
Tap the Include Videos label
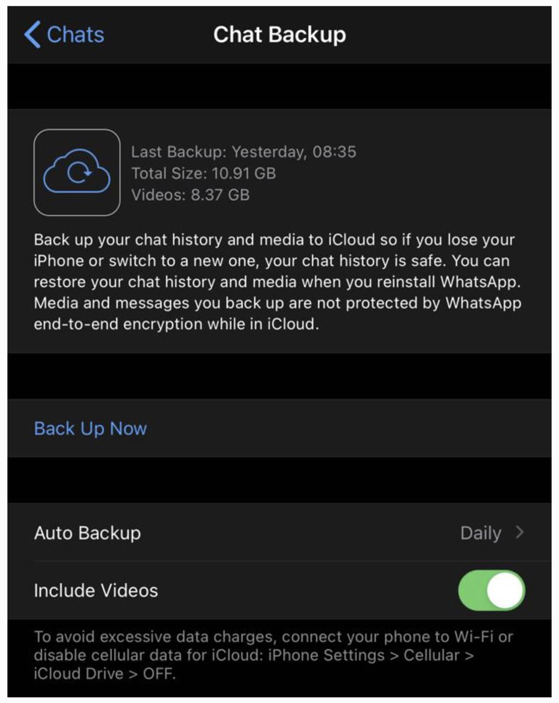96,590
